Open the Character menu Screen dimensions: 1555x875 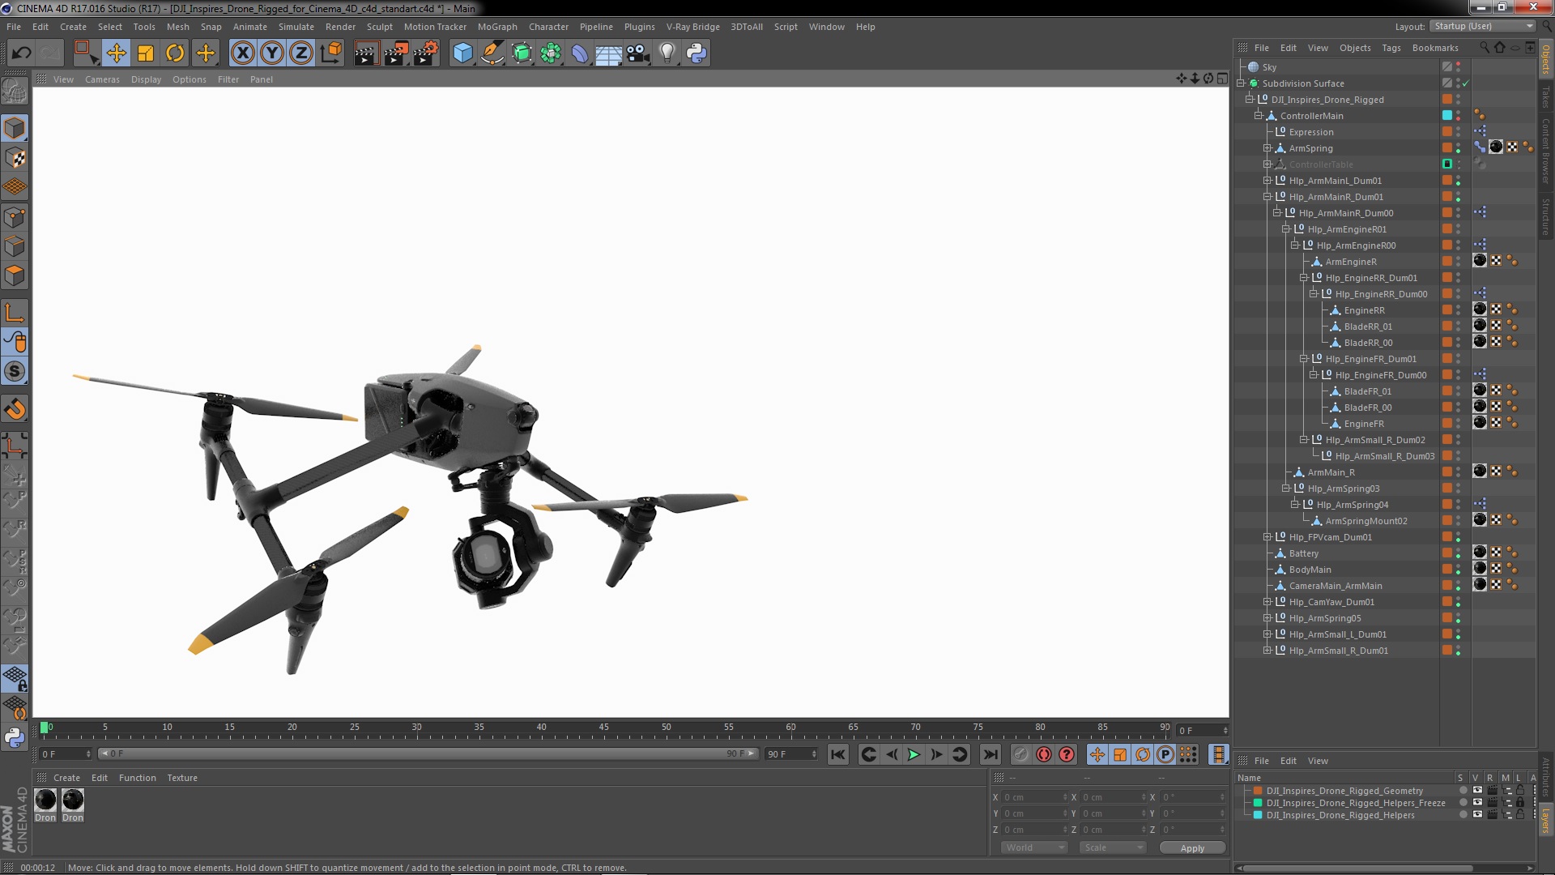[x=548, y=27]
